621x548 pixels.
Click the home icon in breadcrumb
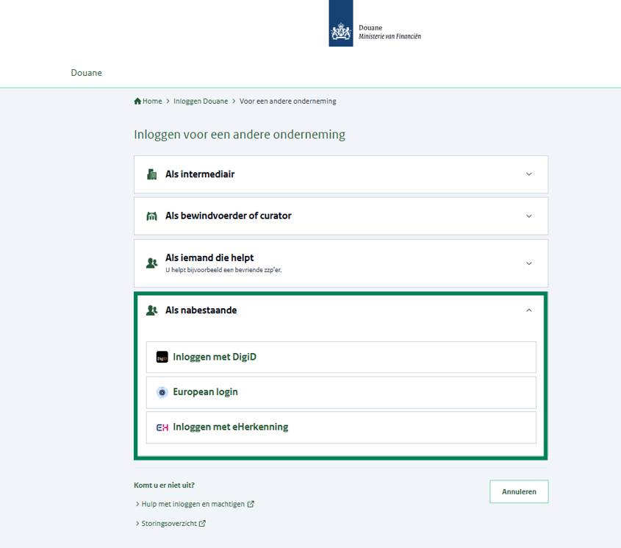click(137, 101)
